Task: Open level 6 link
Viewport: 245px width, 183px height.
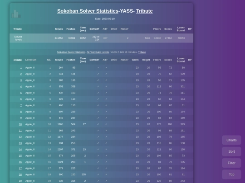Action: (x=21, y=99)
